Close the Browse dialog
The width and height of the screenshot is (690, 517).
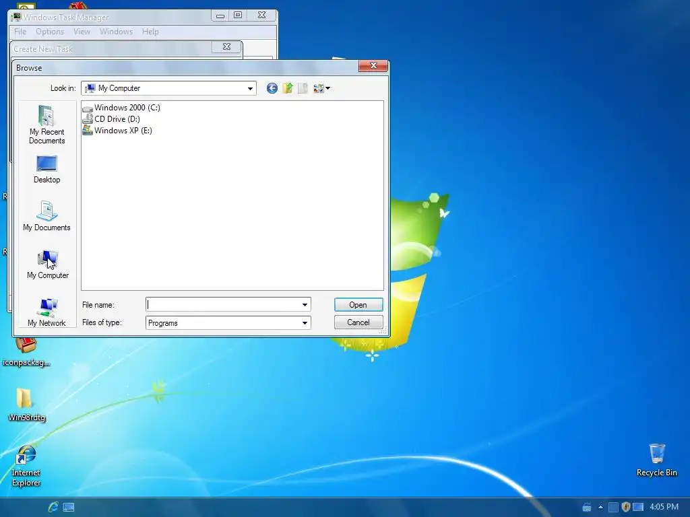pyautogui.click(x=373, y=65)
